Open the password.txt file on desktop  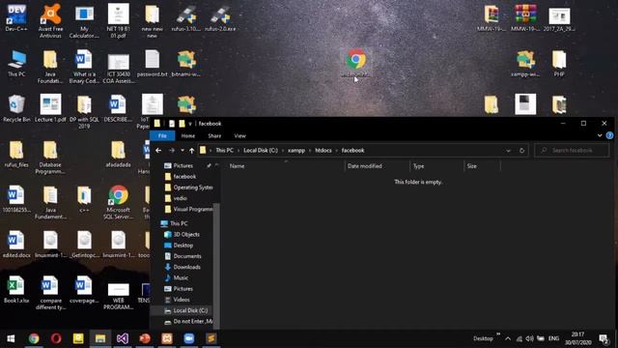(x=153, y=63)
